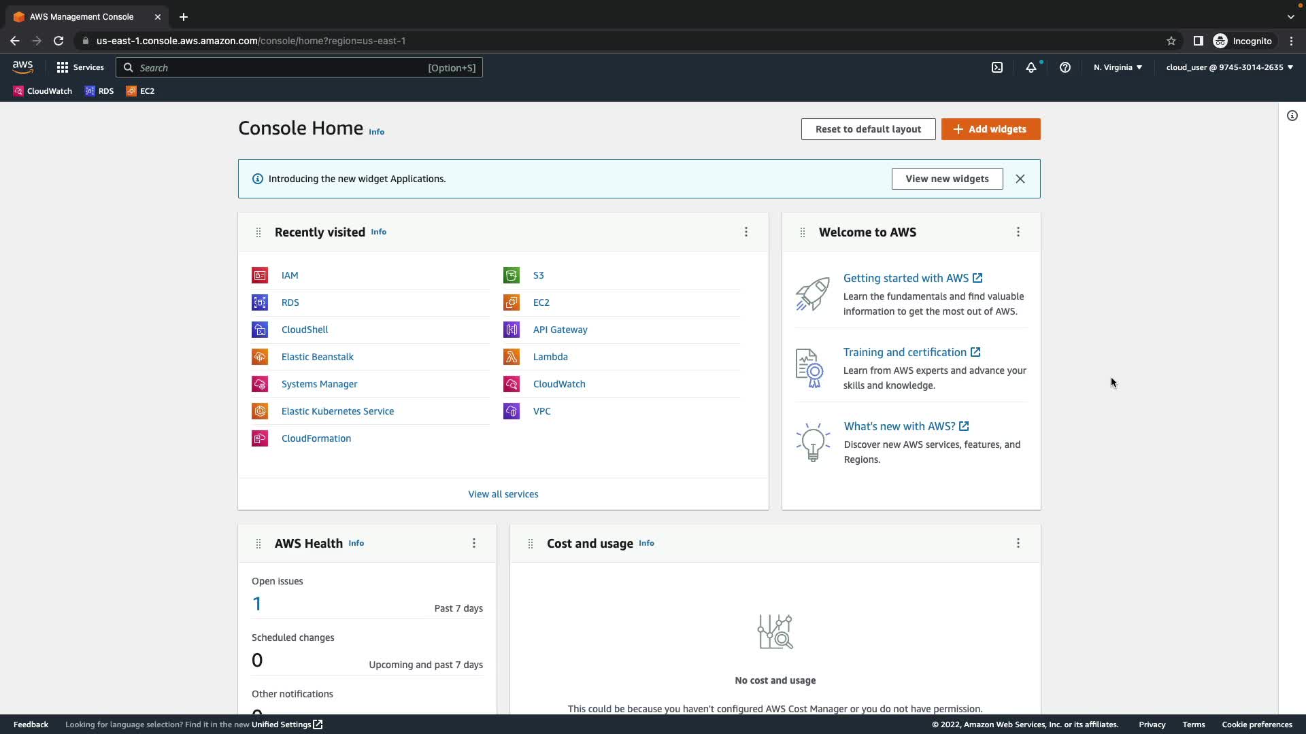The height and width of the screenshot is (734, 1306).
Task: Click the support help question icon
Action: (x=1065, y=67)
